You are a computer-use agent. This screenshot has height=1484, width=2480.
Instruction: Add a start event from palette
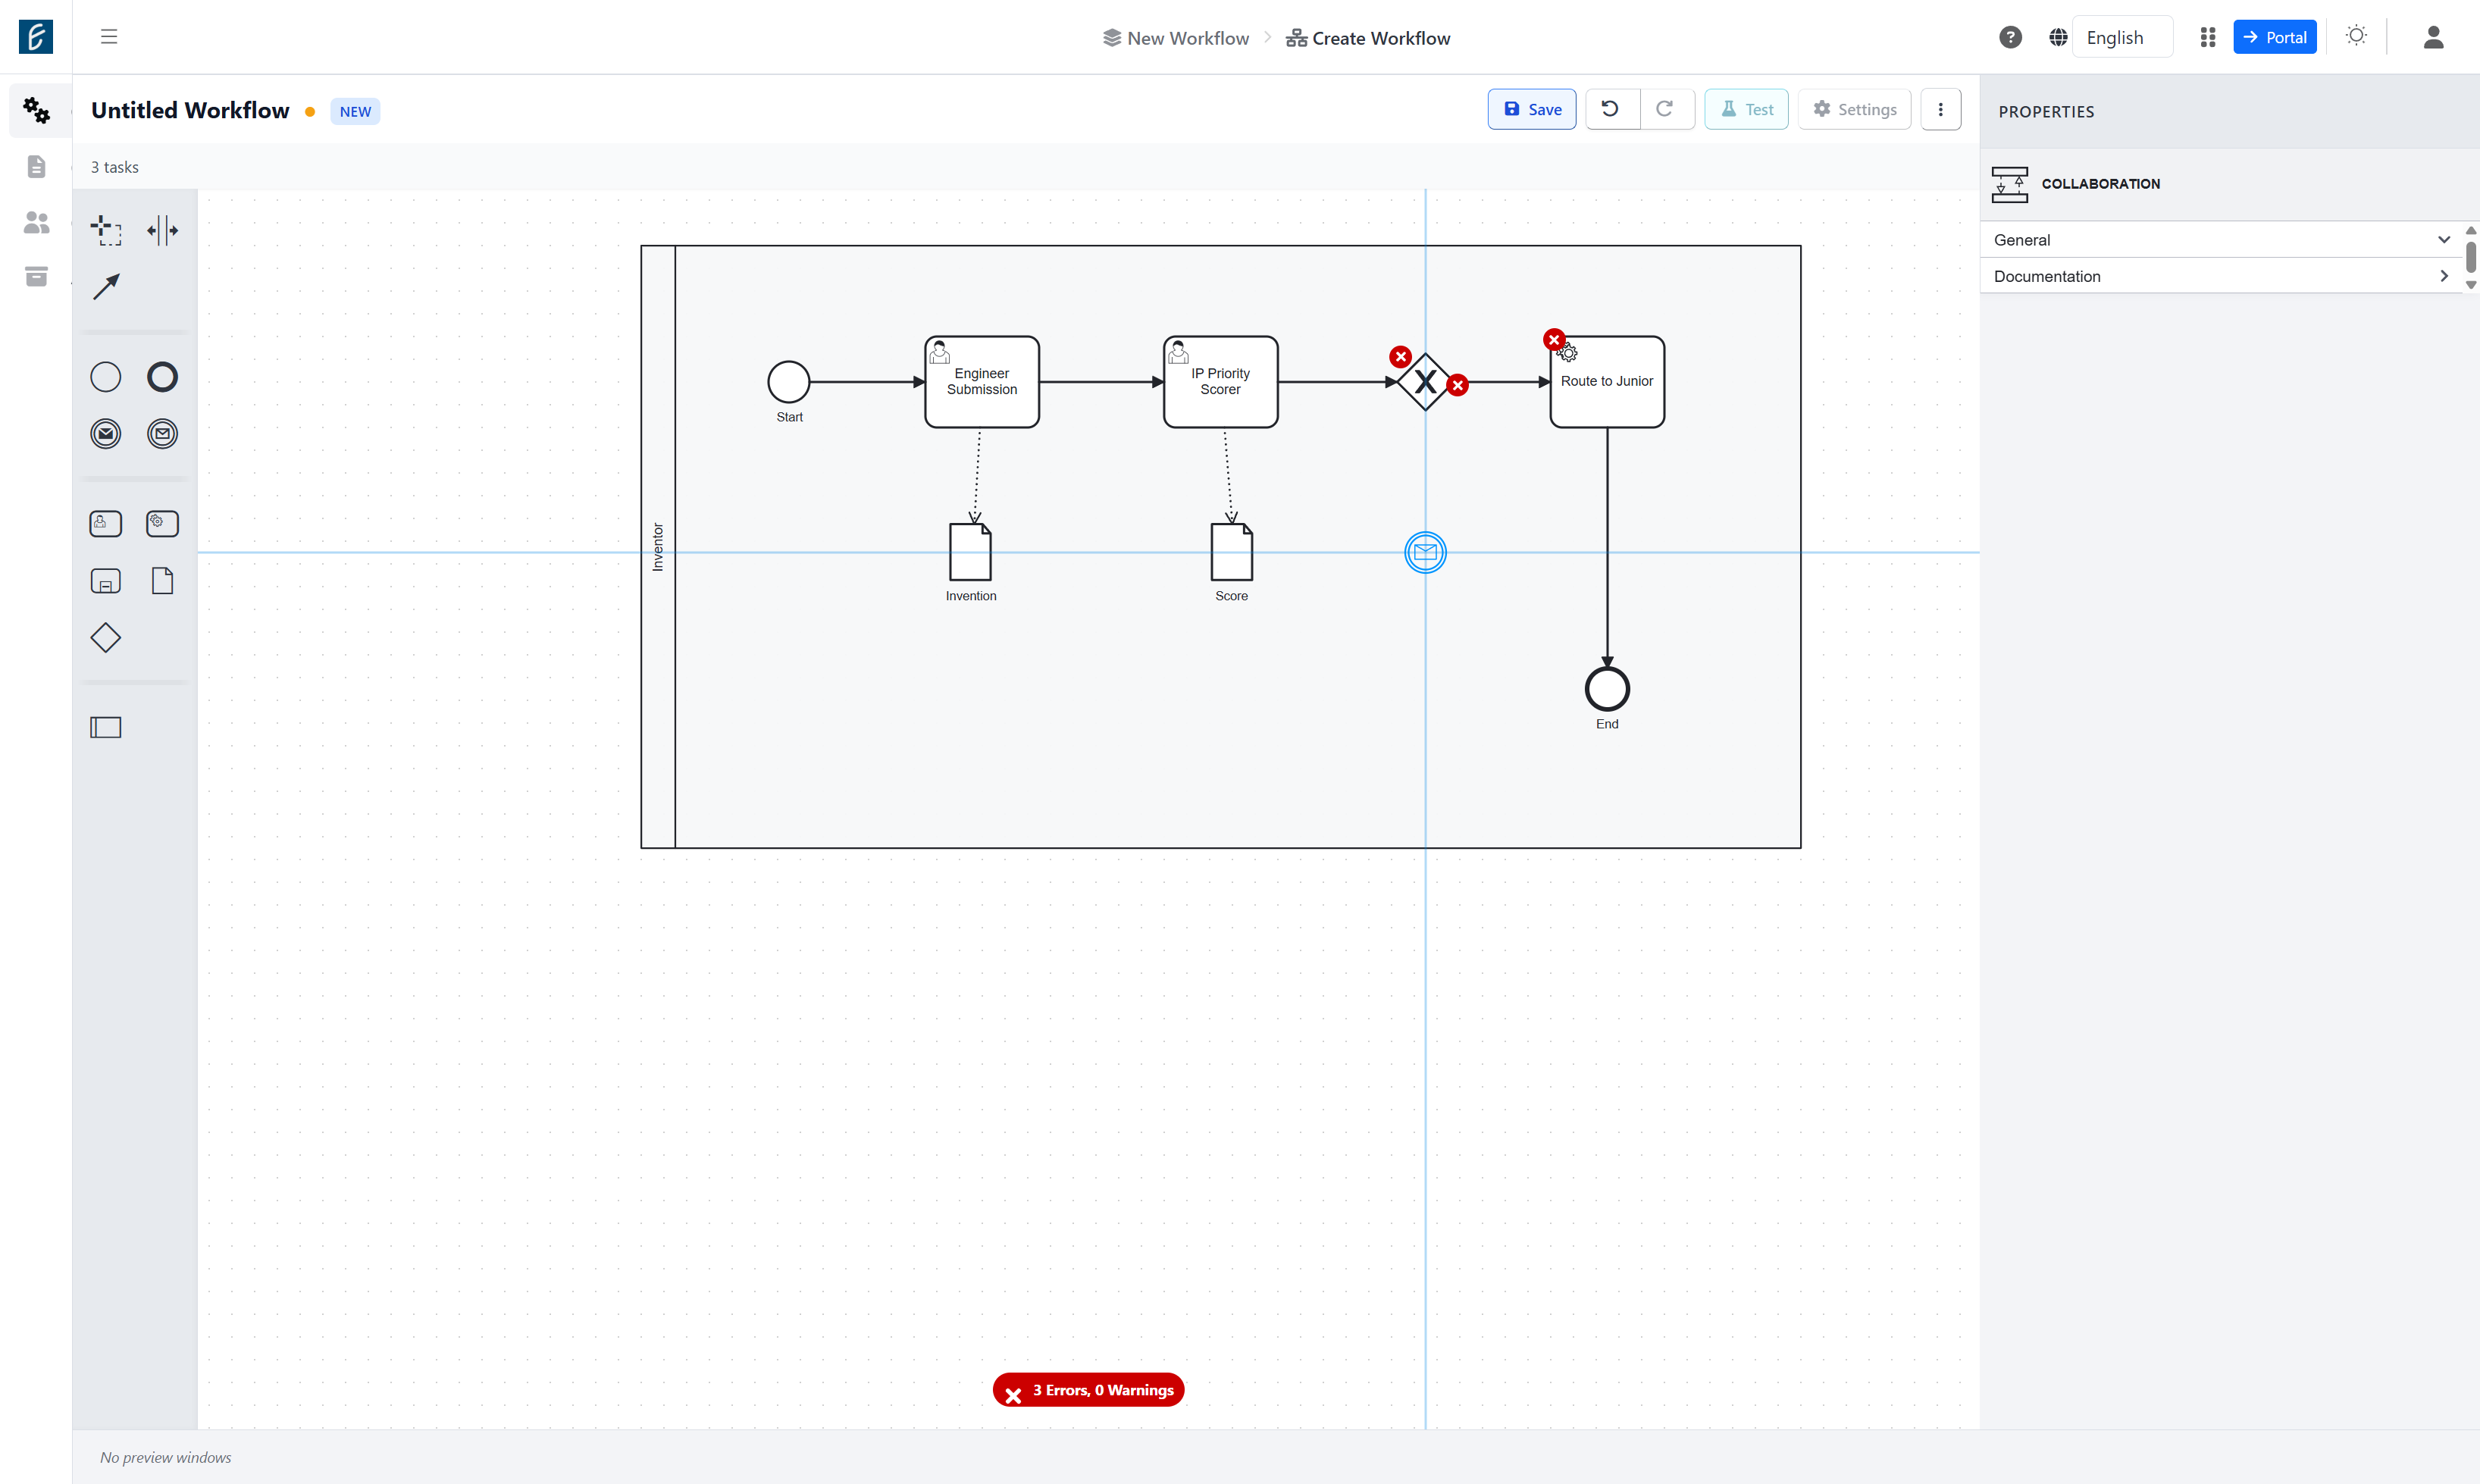coord(105,377)
